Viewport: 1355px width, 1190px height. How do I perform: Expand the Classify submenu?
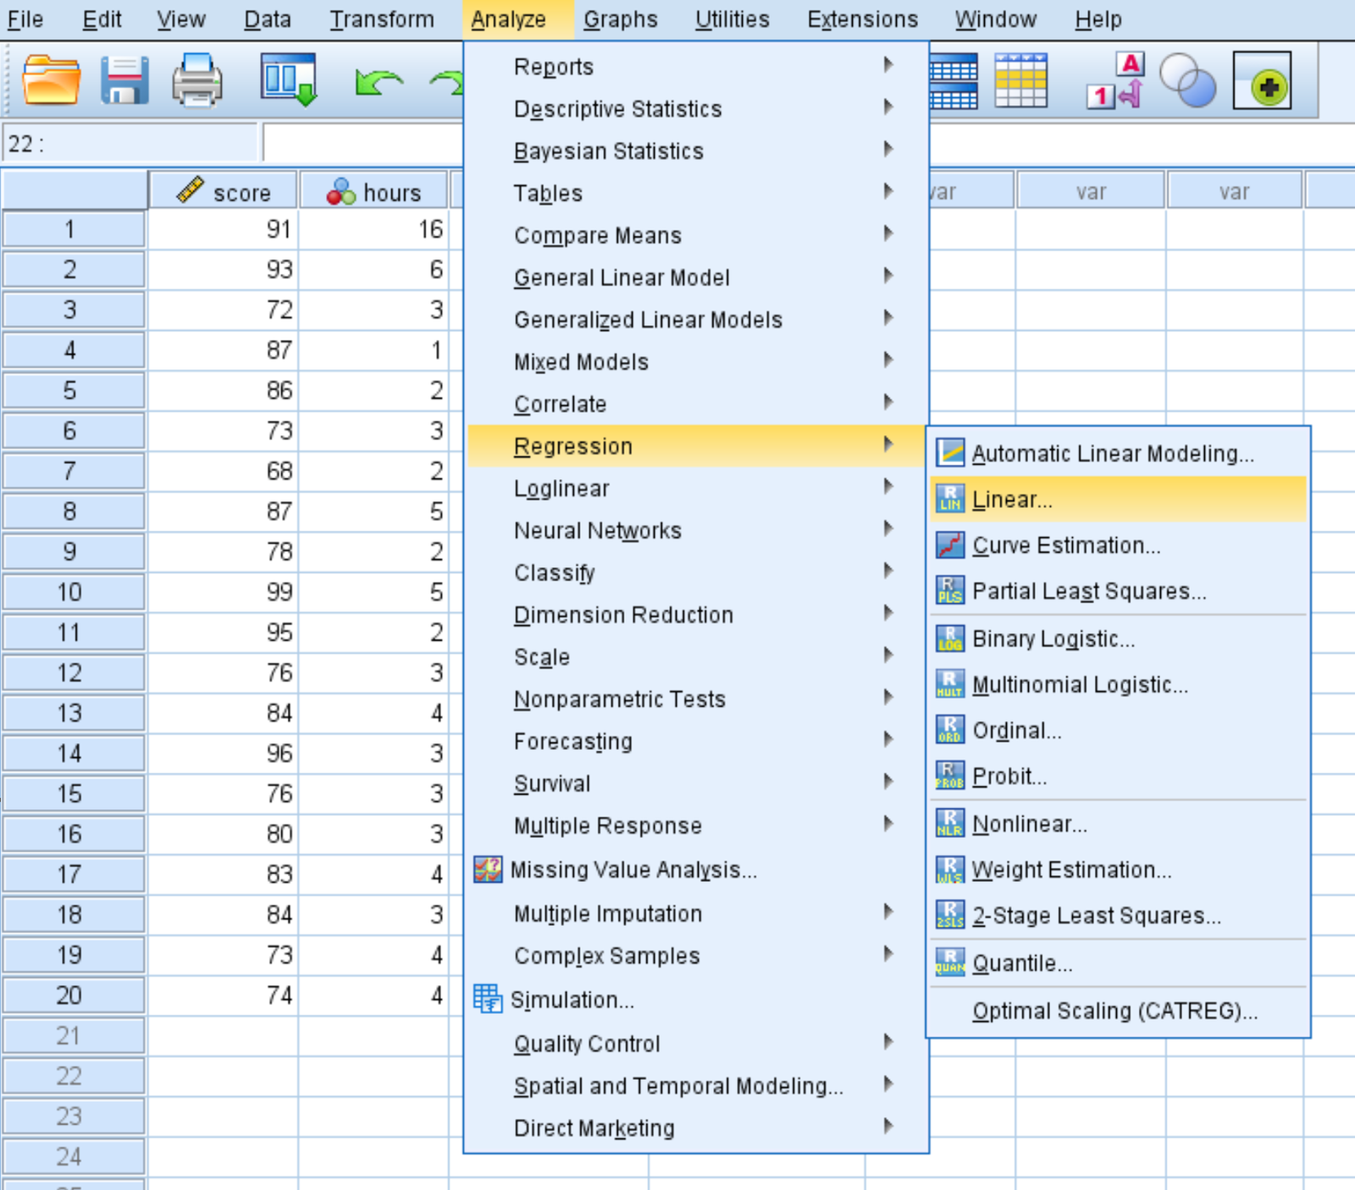[696, 572]
